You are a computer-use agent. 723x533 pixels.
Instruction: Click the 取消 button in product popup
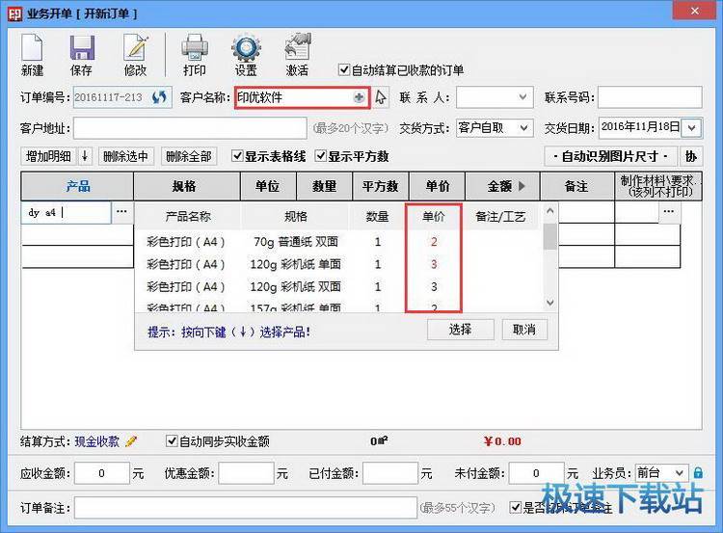point(524,330)
